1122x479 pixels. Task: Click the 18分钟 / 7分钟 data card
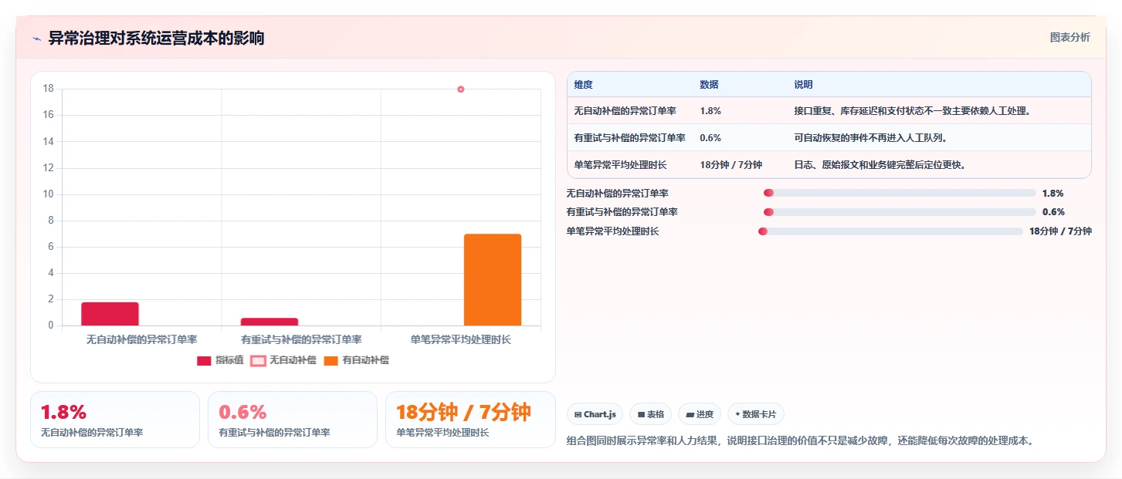pyautogui.click(x=470, y=420)
